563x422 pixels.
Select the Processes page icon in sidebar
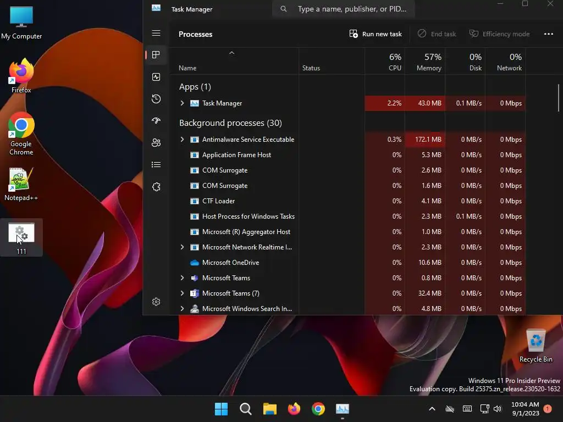(x=156, y=54)
